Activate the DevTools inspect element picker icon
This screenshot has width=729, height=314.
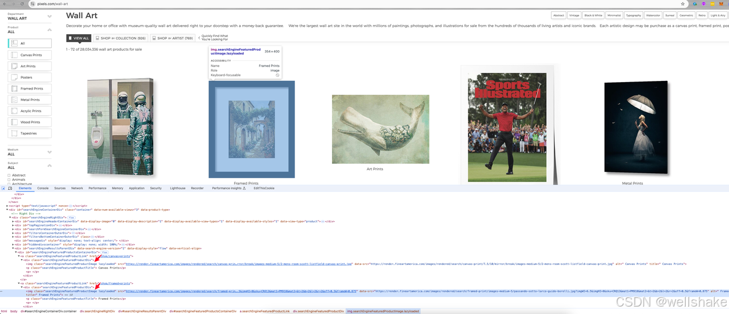3,188
